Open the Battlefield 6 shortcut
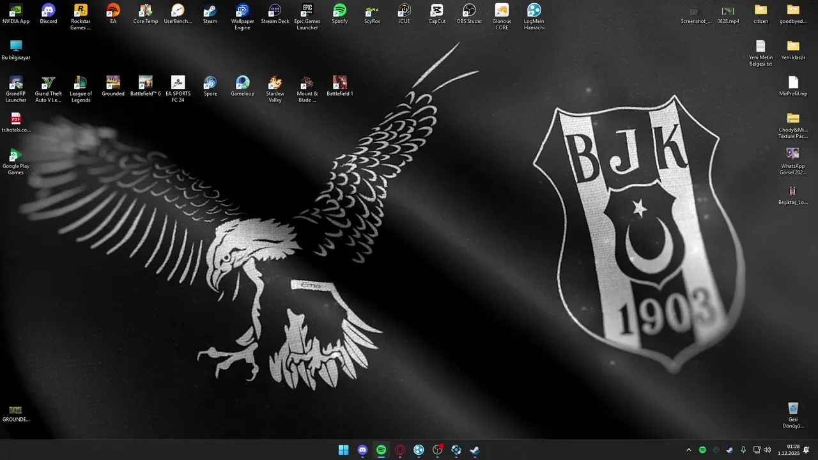This screenshot has width=818, height=460. (x=146, y=86)
